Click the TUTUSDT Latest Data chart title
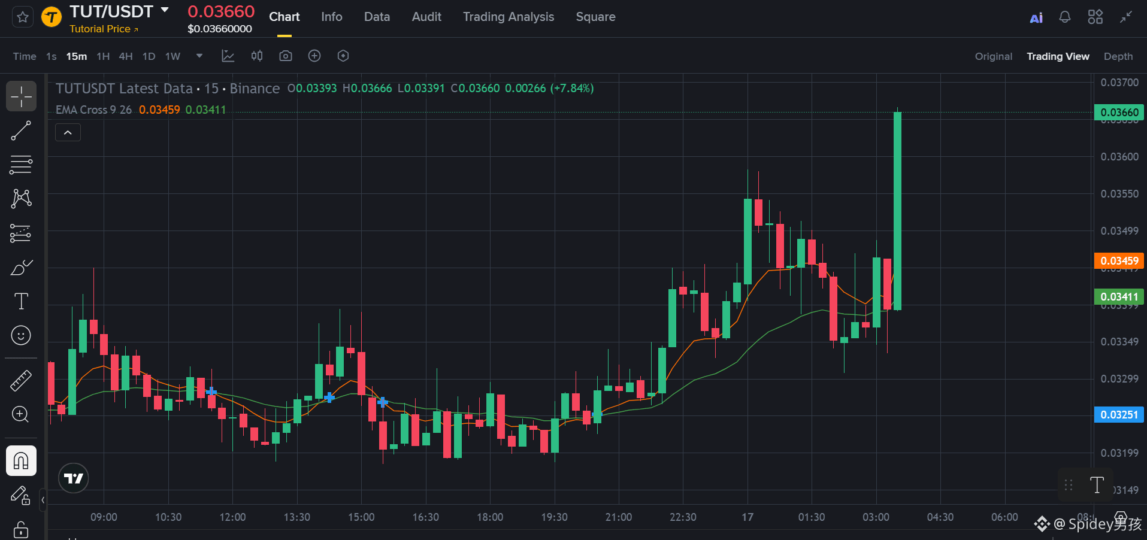The image size is (1147, 540). pyautogui.click(x=124, y=89)
